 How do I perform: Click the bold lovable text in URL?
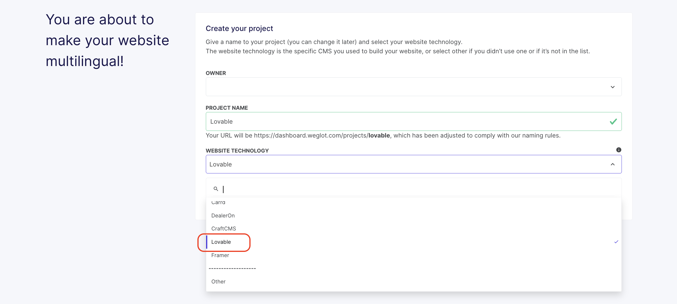click(x=379, y=135)
